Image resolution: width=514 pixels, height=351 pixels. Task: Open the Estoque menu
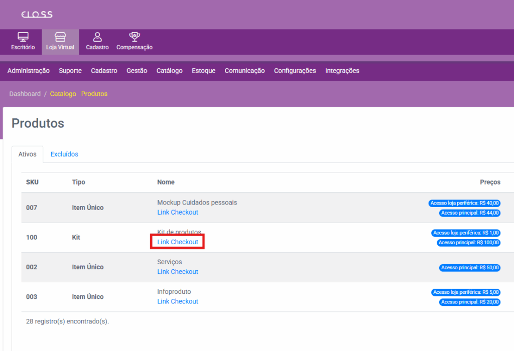(x=204, y=71)
